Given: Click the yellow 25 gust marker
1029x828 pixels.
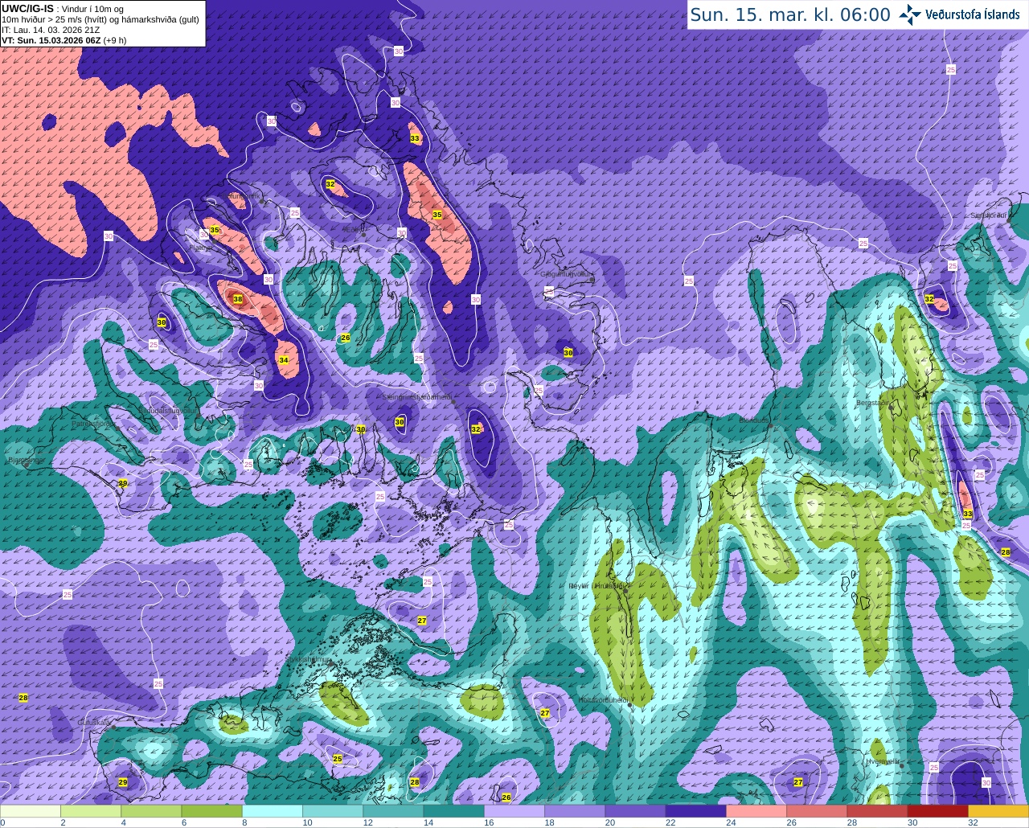Looking at the screenshot, I should tap(338, 759).
